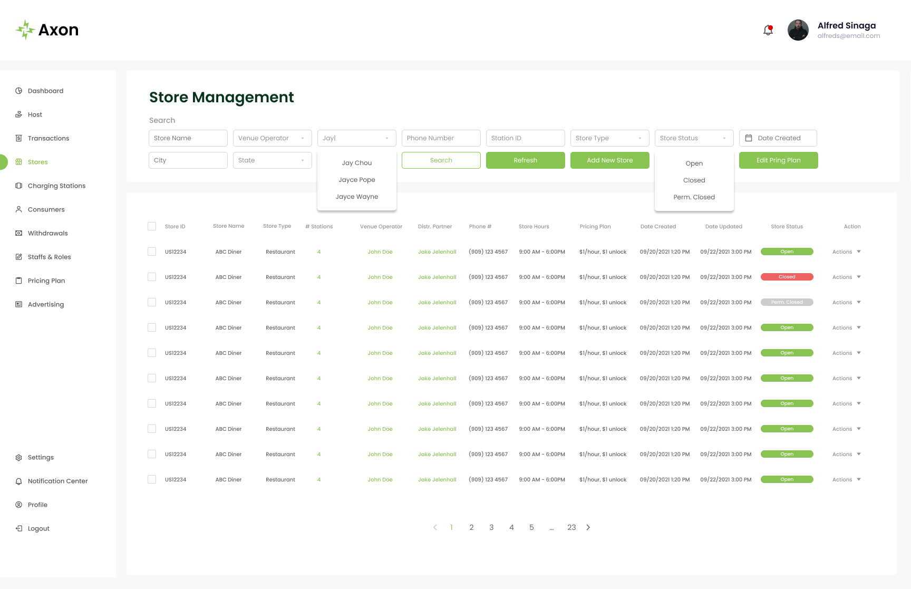The image size is (911, 589).
Task: Click the Transactions sidebar icon
Action: click(18, 138)
